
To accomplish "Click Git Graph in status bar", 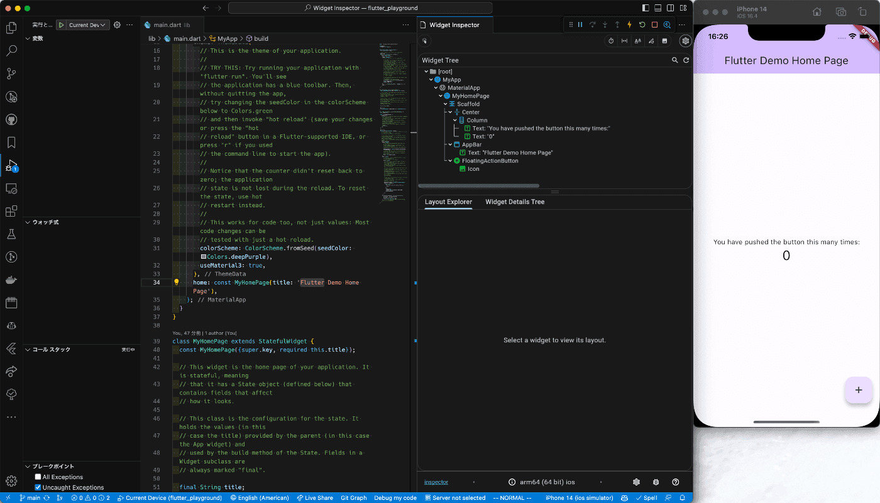I will [353, 498].
